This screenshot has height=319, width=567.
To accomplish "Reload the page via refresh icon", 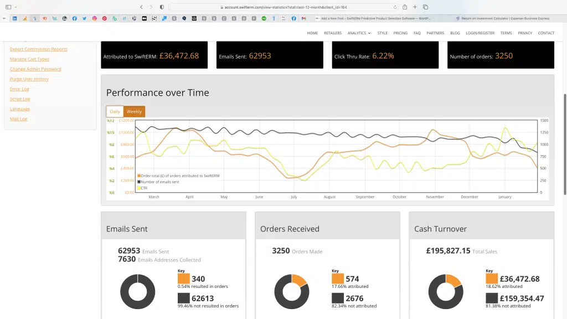I will (x=395, y=7).
